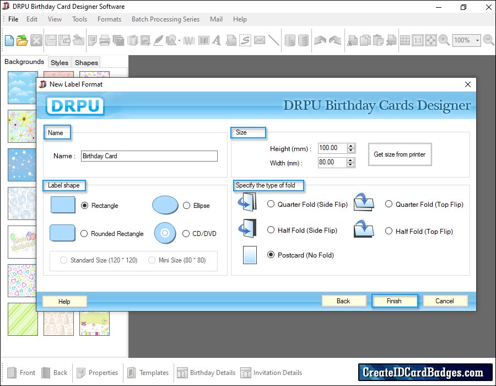Click the 1:1 actual size toolbar icon

(418, 40)
